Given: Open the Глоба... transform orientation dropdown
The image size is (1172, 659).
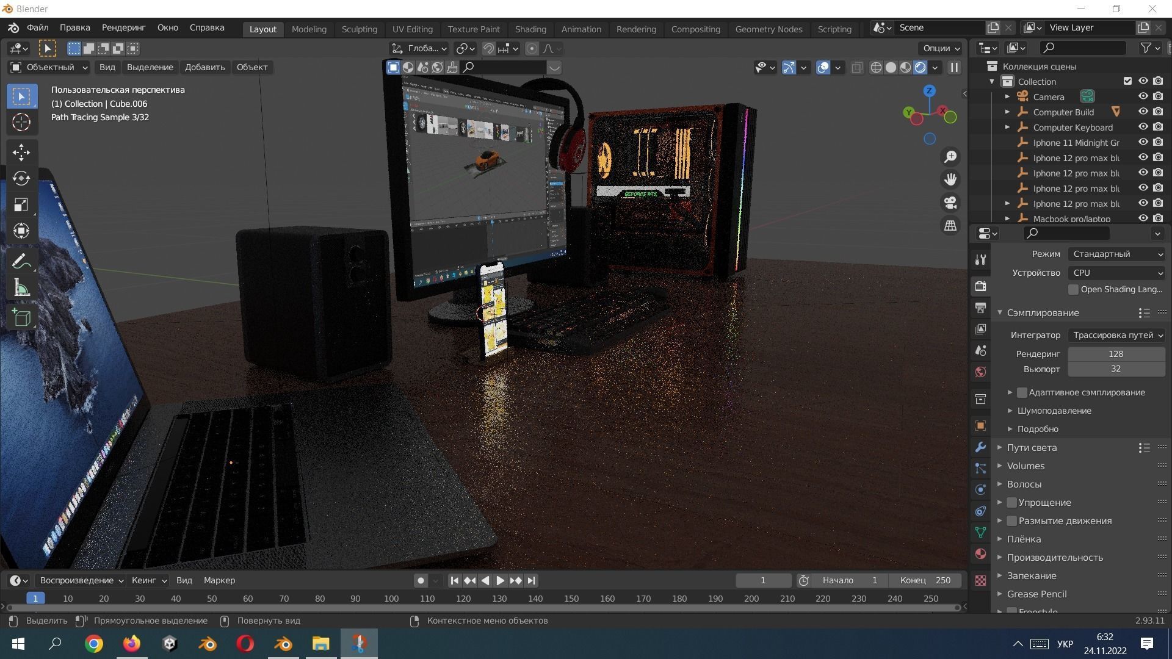Looking at the screenshot, I should [419, 49].
